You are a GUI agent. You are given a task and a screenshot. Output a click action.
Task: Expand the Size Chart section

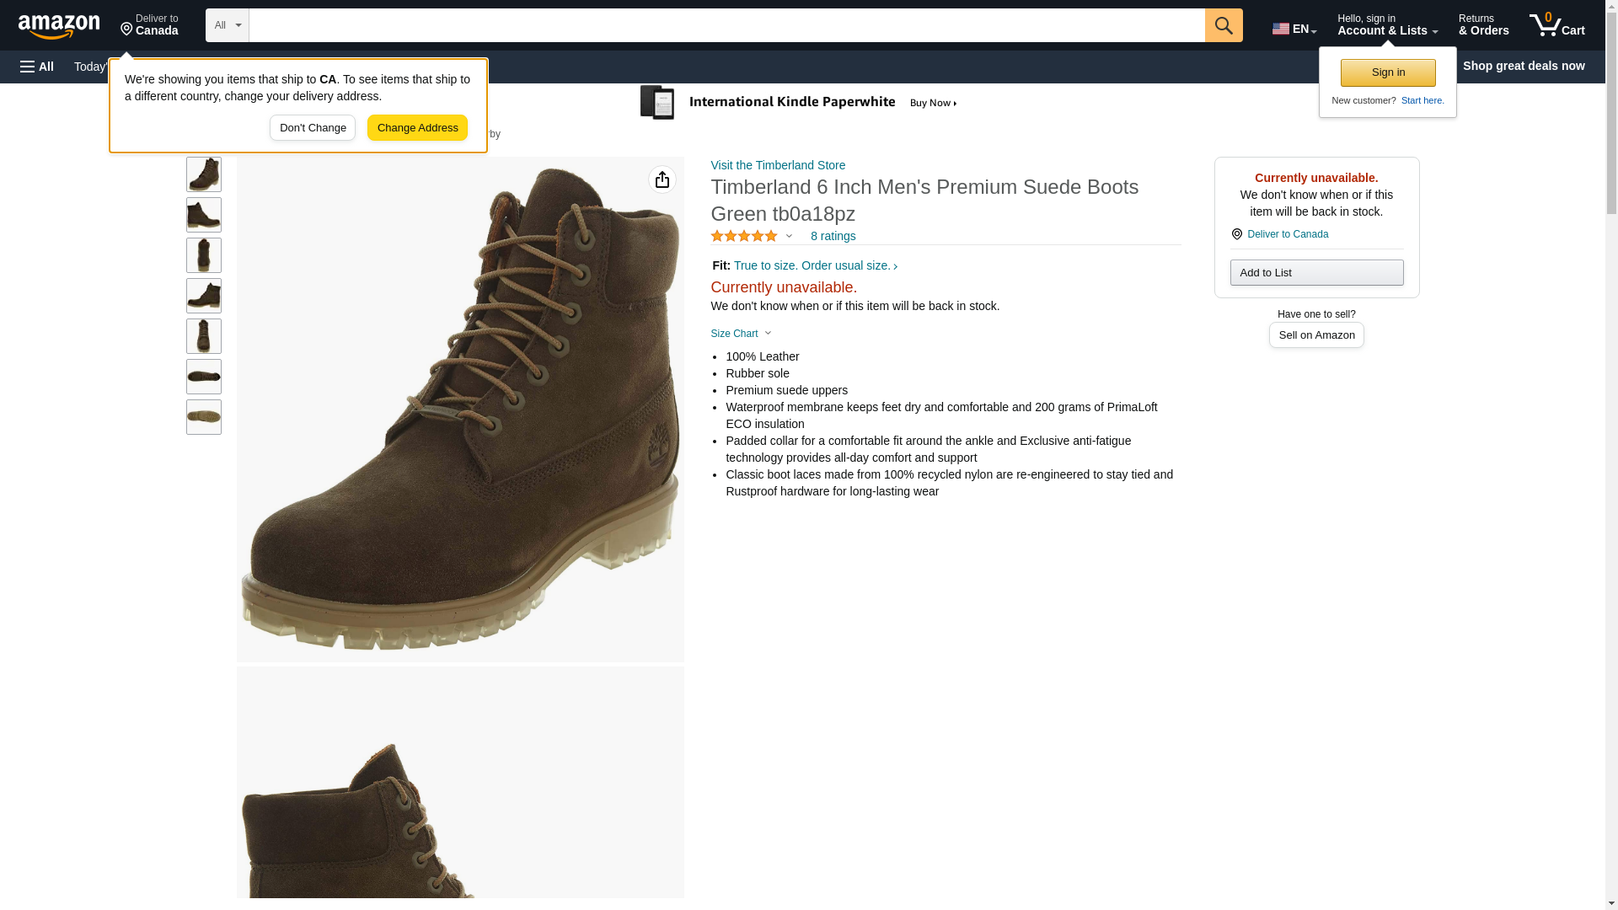coord(741,334)
